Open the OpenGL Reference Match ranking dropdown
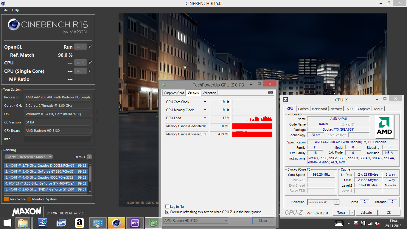The width and height of the screenshot is (407, 229). point(29,157)
